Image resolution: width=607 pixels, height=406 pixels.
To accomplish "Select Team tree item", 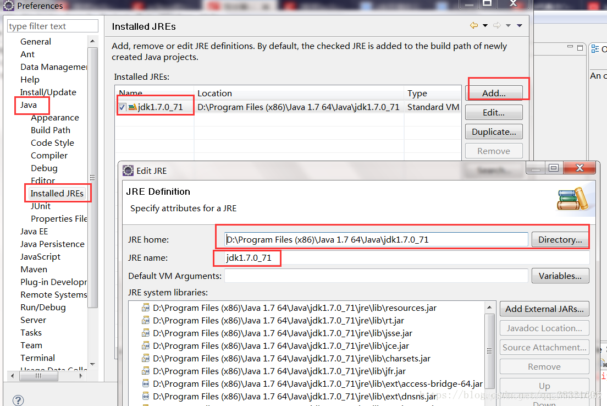I will 31,345.
